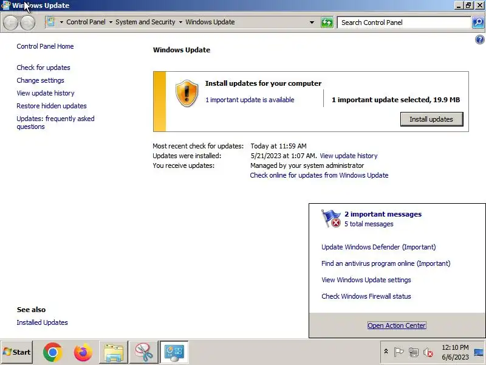Click the Action Center flag icon in popup

[x=331, y=218]
